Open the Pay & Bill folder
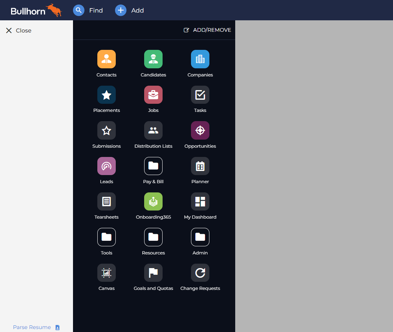Screen dimensions: 393x332 point(153,166)
